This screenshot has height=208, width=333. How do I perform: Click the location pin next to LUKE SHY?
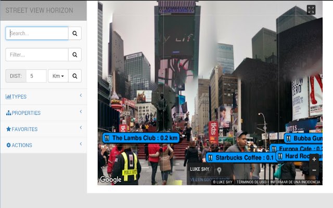coord(219,171)
